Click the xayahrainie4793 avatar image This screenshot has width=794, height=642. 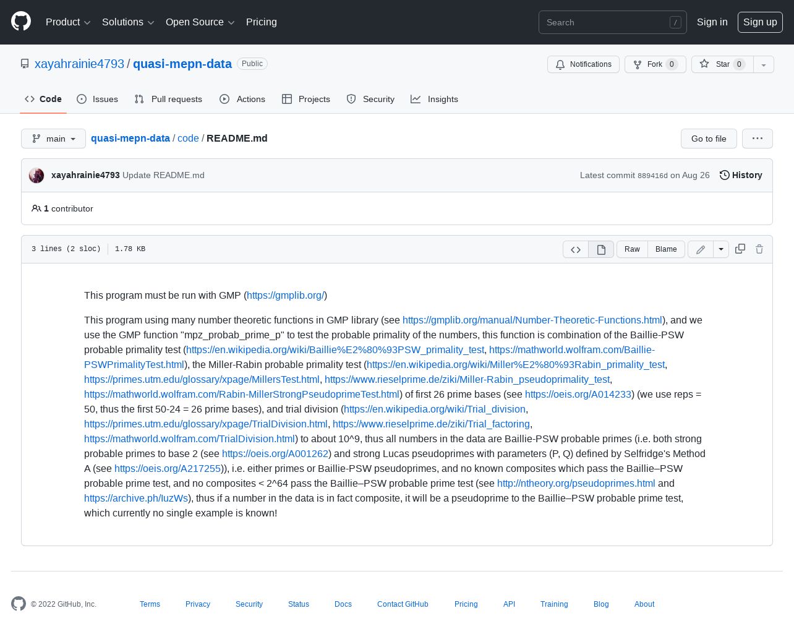click(x=36, y=175)
